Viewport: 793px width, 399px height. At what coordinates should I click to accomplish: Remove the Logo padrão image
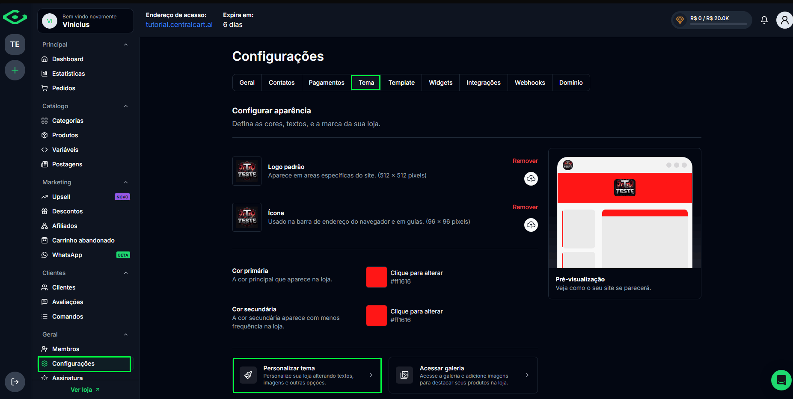tap(525, 161)
